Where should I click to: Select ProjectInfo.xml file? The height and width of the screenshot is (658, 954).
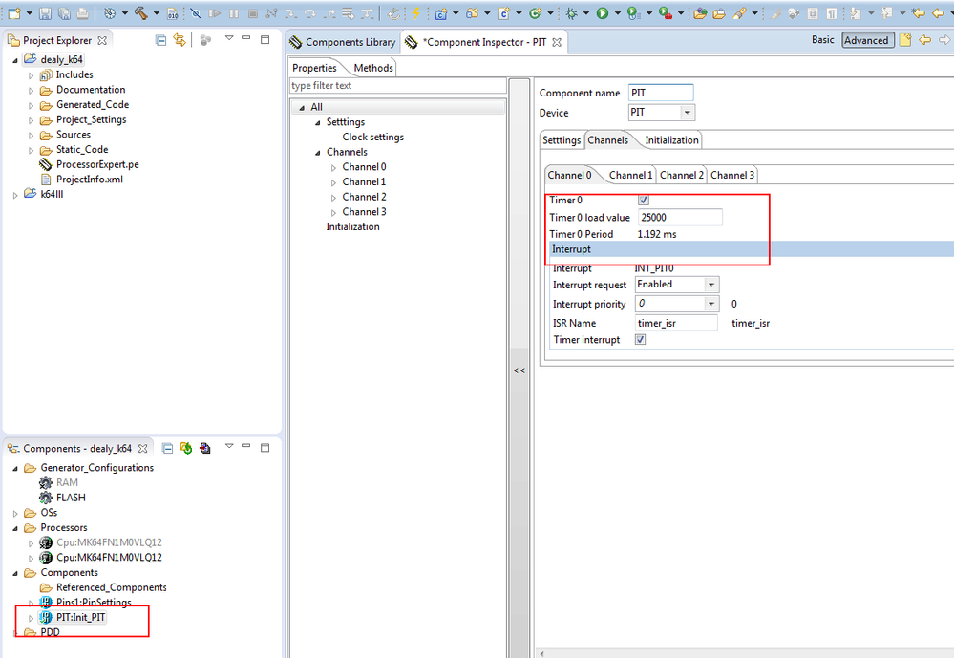pyautogui.click(x=90, y=179)
